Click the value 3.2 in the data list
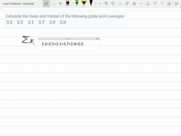The width and height of the screenshot is (181, 136). (x=9, y=22)
